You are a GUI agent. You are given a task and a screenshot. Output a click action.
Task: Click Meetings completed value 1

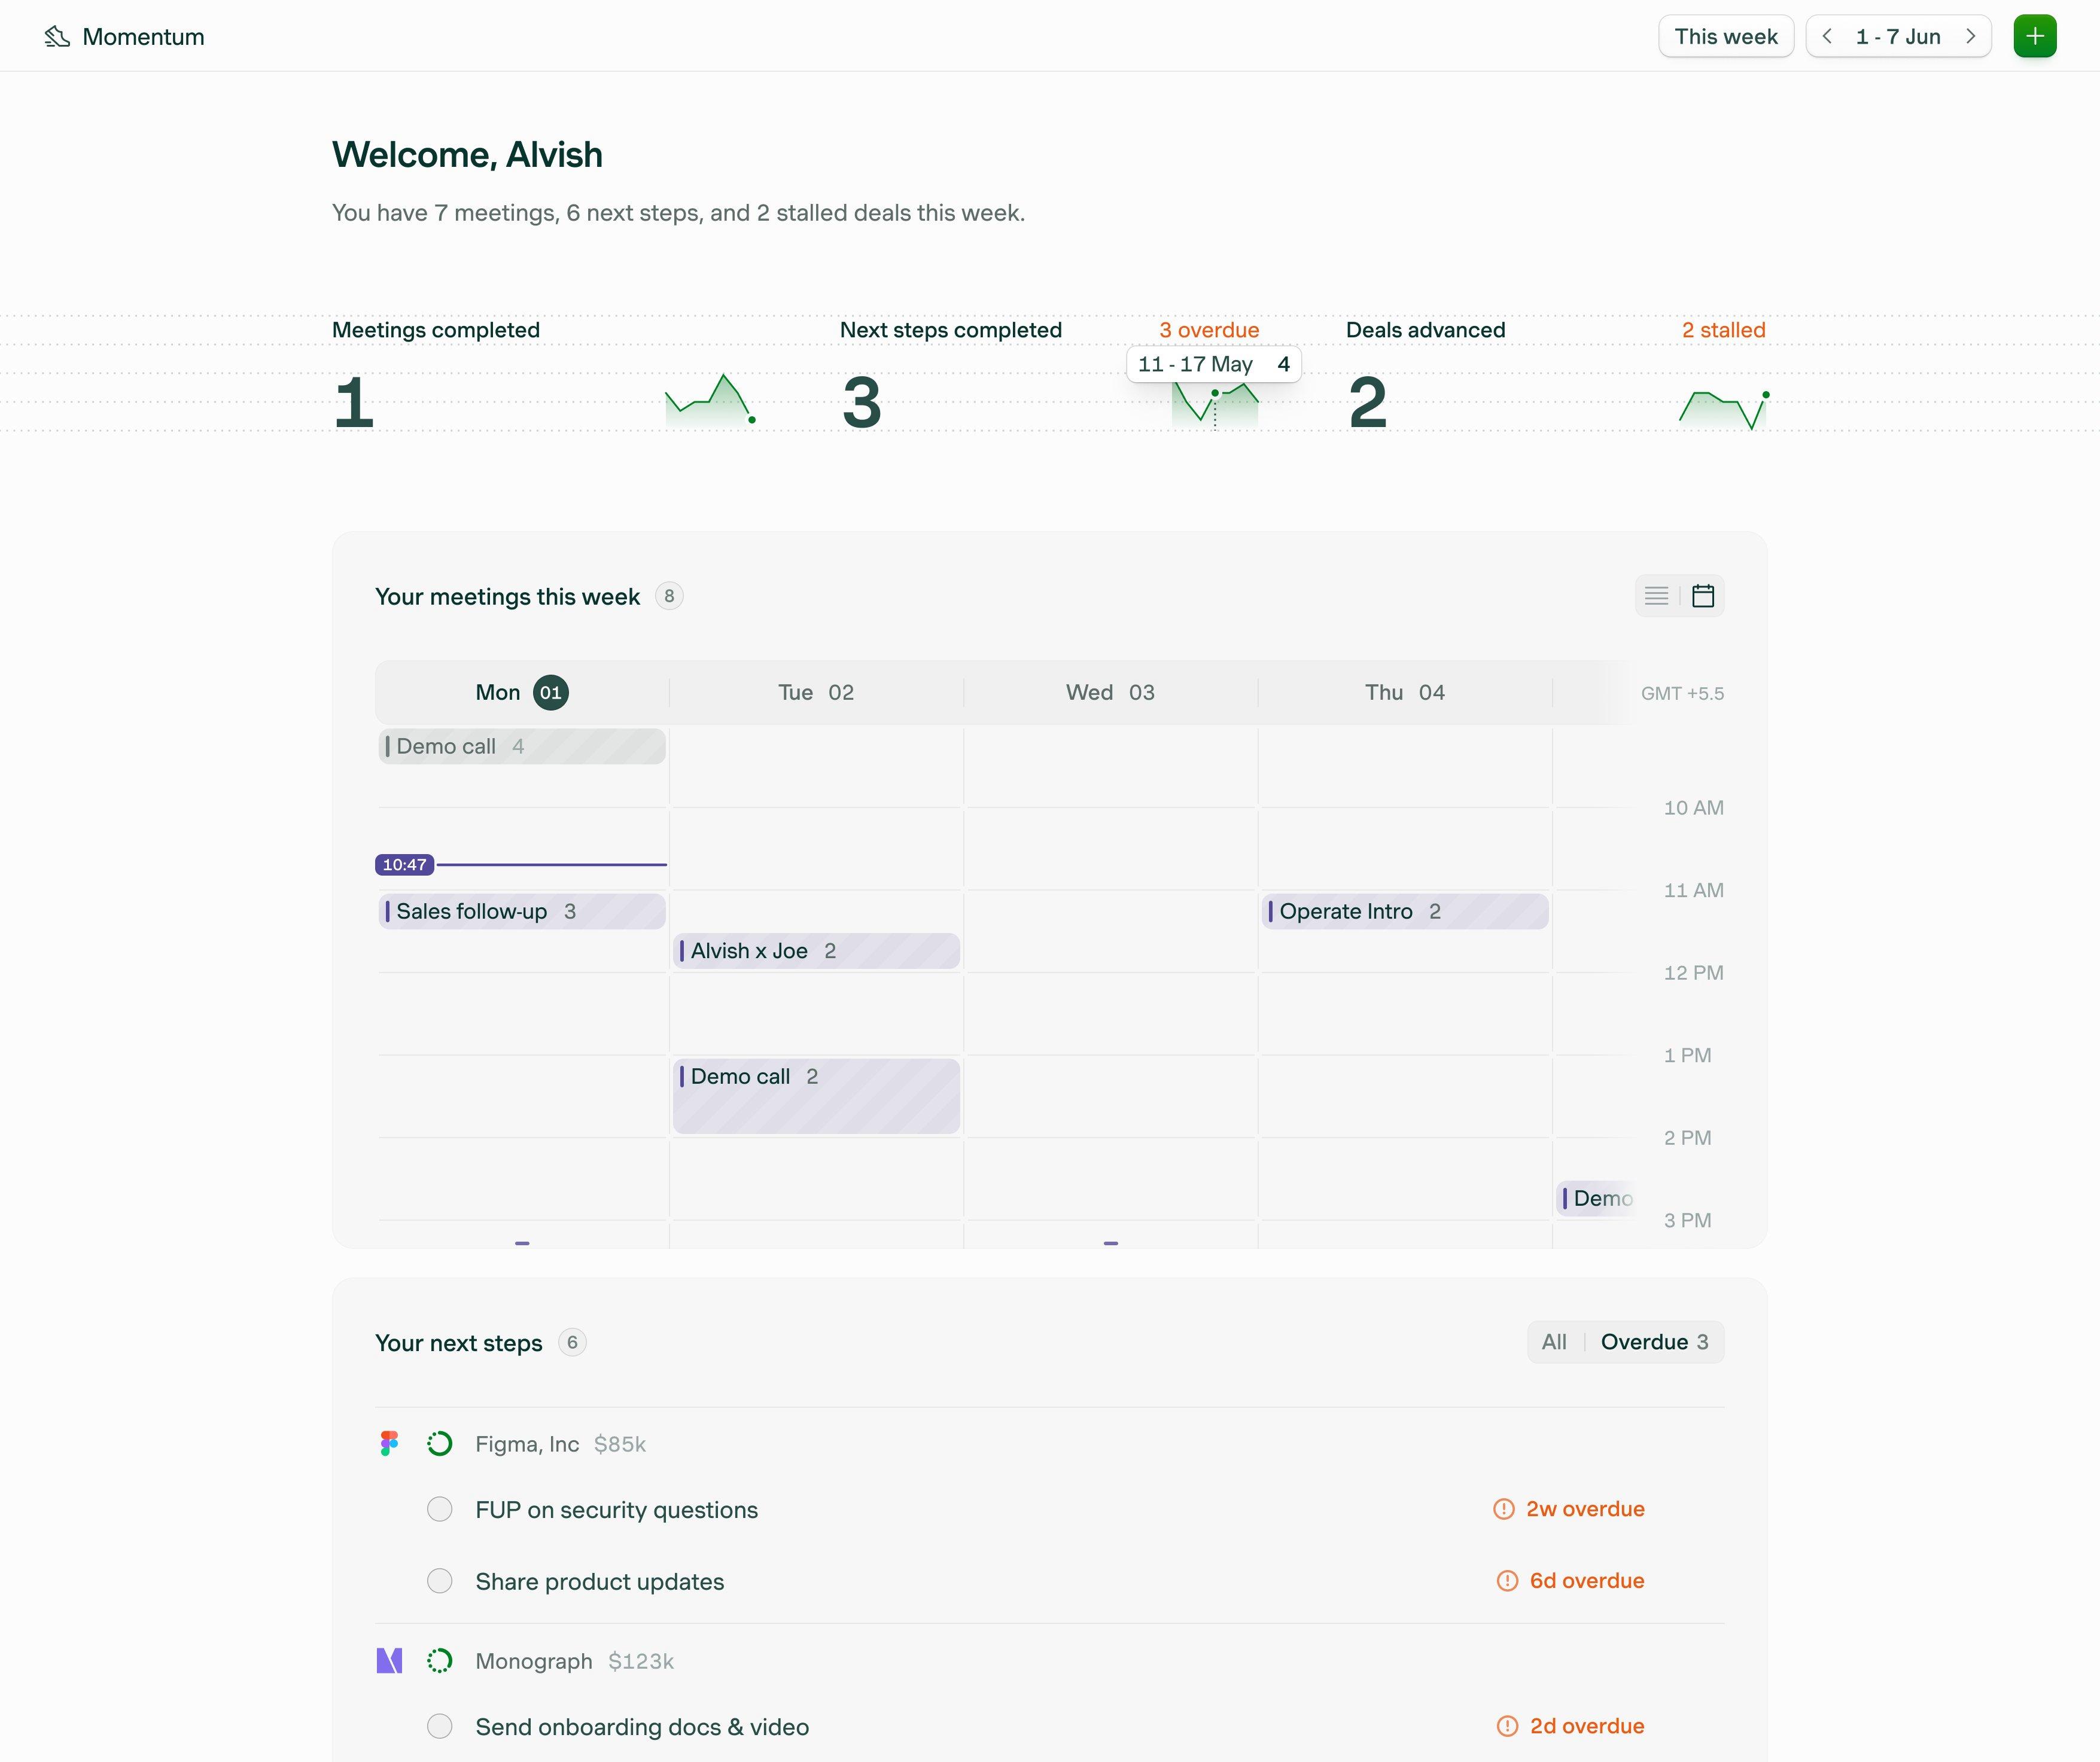354,403
